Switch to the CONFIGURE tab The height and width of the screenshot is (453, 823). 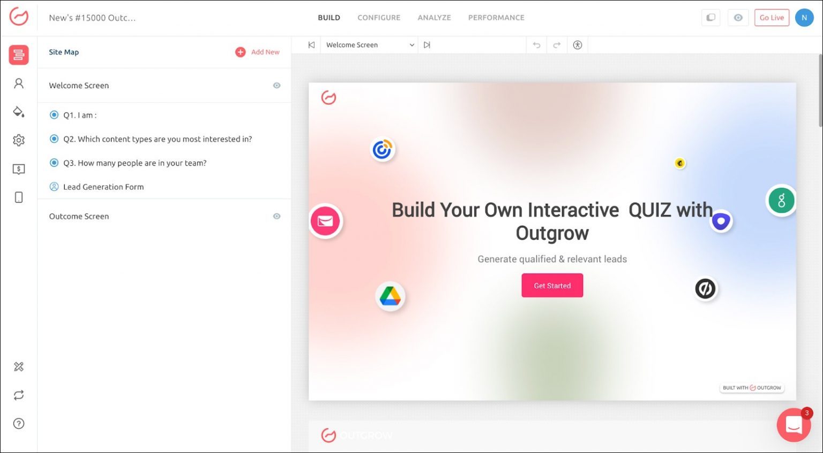coord(379,18)
